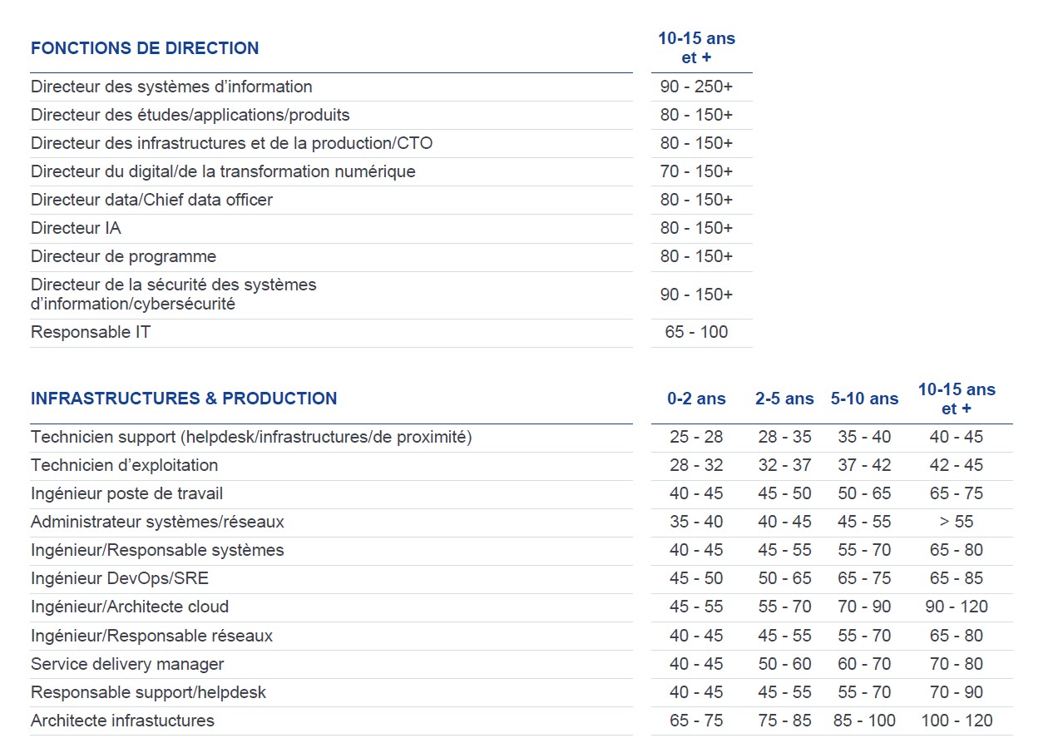Select the Directeur des systèmes d'information row
The width and height of the screenshot is (1053, 753).
(171, 87)
